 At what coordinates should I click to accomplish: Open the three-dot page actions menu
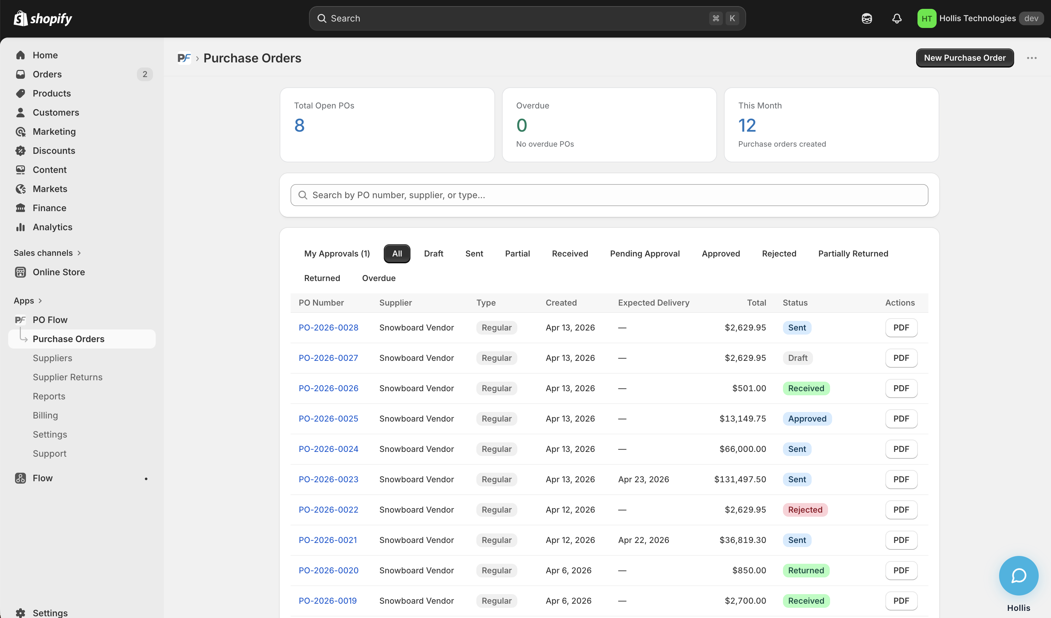click(x=1032, y=58)
